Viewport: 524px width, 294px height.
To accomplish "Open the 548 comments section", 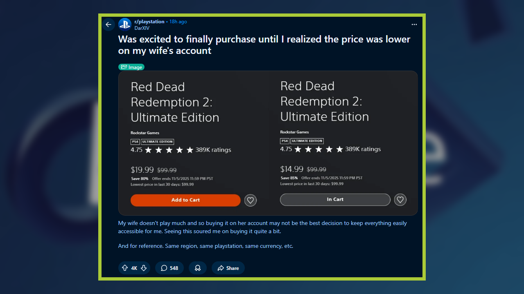I will (x=169, y=268).
